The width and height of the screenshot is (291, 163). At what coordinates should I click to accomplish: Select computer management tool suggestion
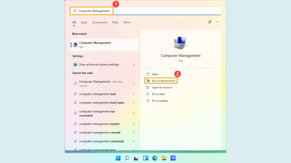coord(104,94)
